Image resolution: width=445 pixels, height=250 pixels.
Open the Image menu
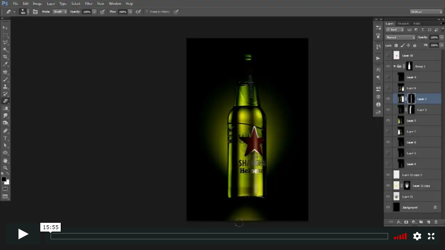tap(37, 4)
